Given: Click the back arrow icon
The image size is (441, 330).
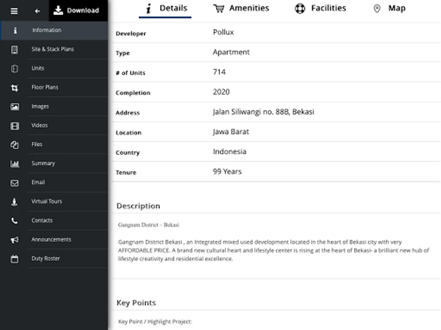Looking at the screenshot, I should 37,11.
